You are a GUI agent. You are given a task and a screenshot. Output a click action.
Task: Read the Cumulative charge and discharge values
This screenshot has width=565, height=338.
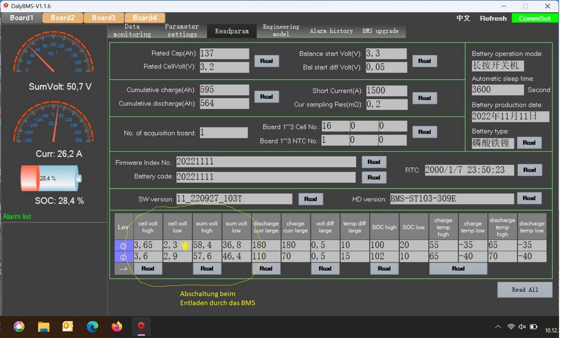tap(266, 97)
